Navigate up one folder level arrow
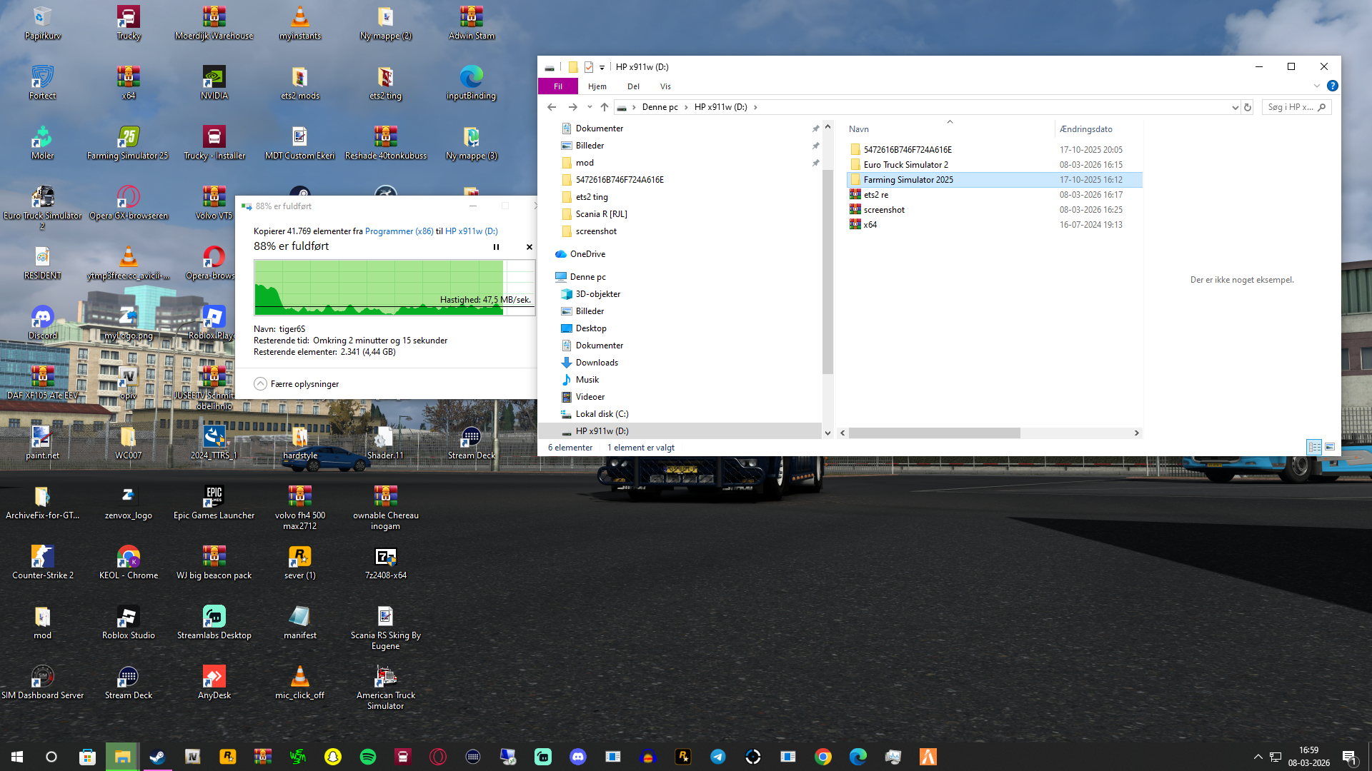This screenshot has width=1372, height=771. tap(605, 107)
